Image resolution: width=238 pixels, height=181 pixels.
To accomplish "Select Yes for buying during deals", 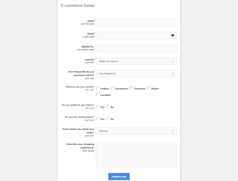I will (x=97, y=119).
